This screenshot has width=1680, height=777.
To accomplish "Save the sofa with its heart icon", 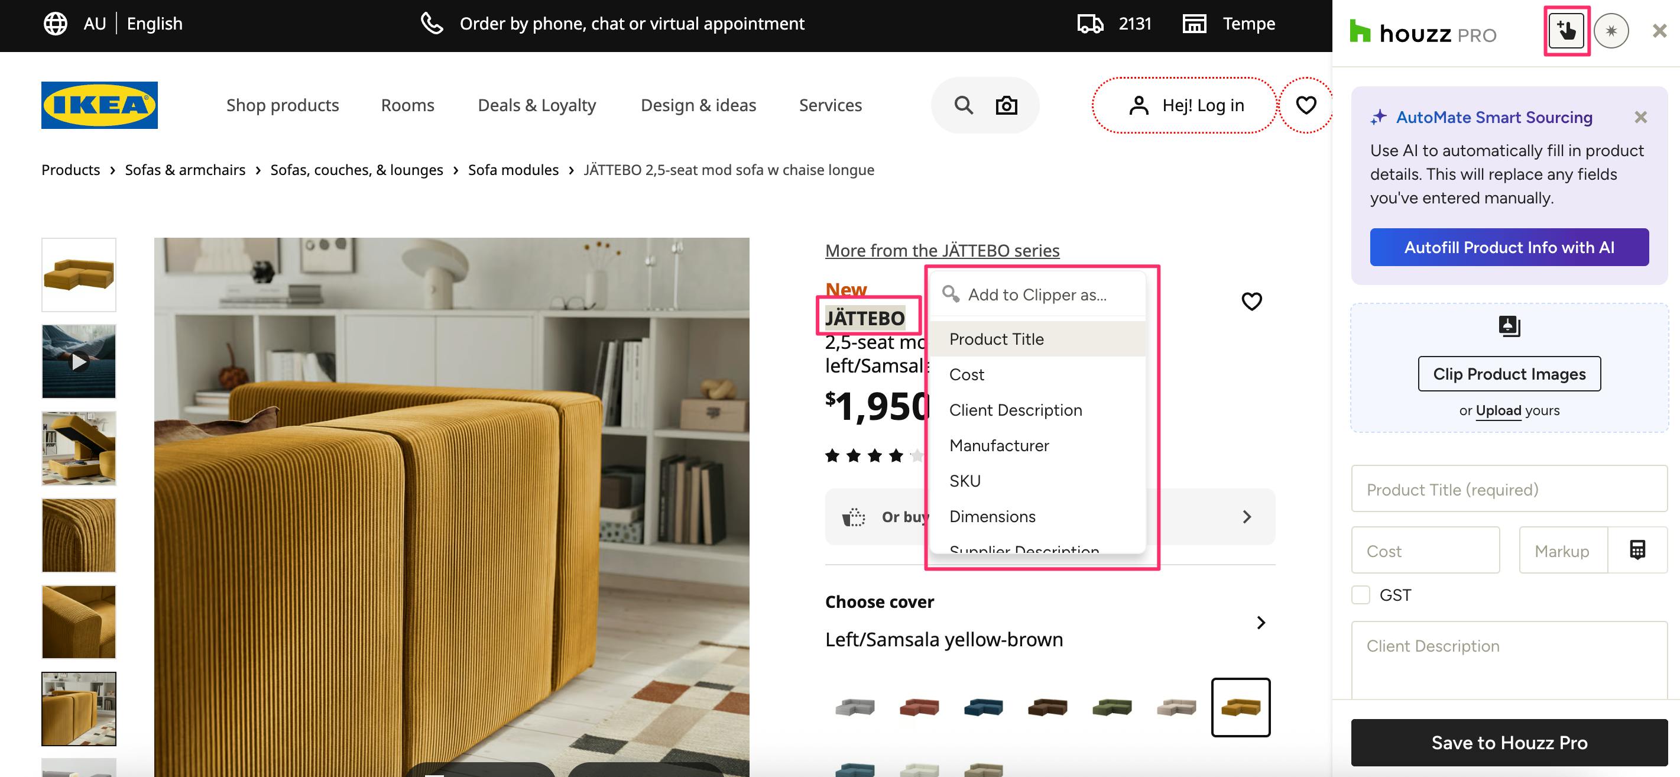I will coord(1251,302).
